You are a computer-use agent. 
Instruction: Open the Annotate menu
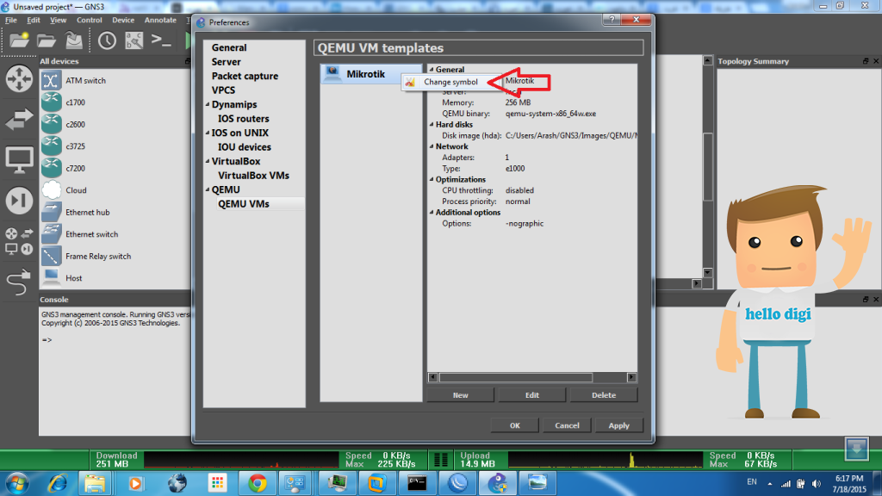(x=160, y=21)
